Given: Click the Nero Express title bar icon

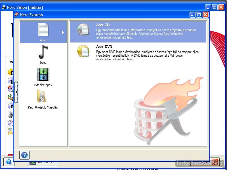Looking at the screenshot, I should pyautogui.click(x=16, y=15).
